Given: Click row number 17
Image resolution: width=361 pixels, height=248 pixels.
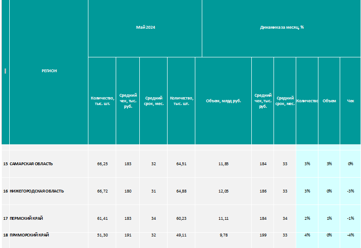Looking at the screenshot, I should click(x=6, y=218).
